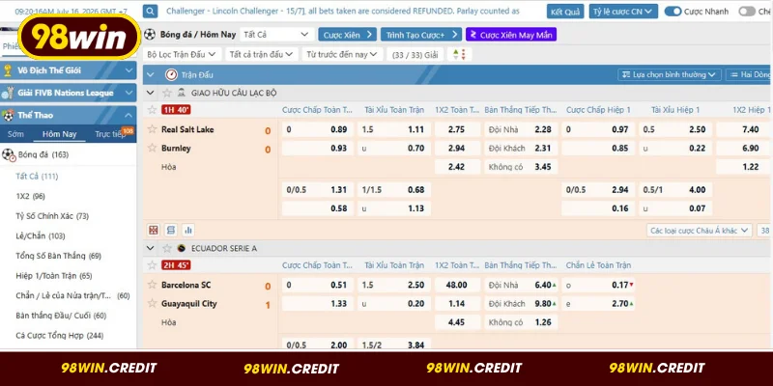
Task: Click the search magnifier icon
Action: pos(151,11)
